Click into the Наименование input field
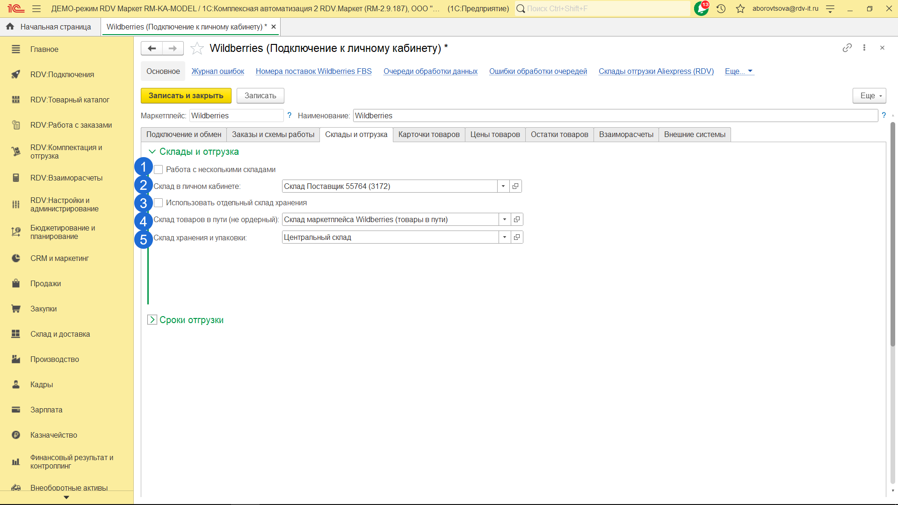Viewport: 898px width, 505px height. click(x=615, y=115)
